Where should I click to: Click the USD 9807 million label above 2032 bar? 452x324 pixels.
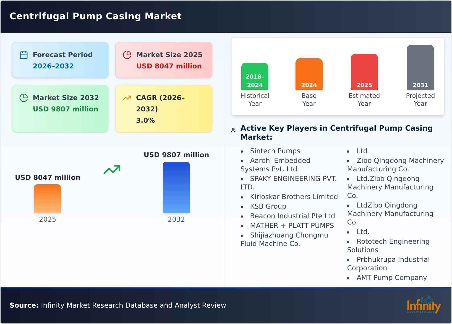coord(176,155)
